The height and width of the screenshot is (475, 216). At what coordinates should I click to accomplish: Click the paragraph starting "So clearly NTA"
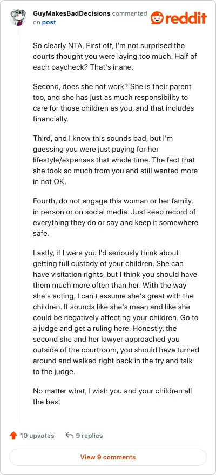(x=113, y=57)
